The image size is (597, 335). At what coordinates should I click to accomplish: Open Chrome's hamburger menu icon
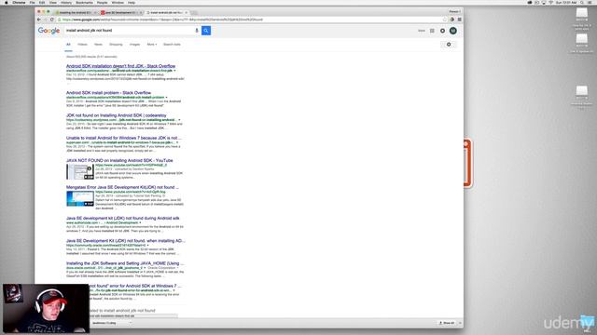tap(460, 20)
